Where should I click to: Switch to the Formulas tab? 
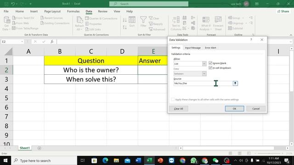73,11
